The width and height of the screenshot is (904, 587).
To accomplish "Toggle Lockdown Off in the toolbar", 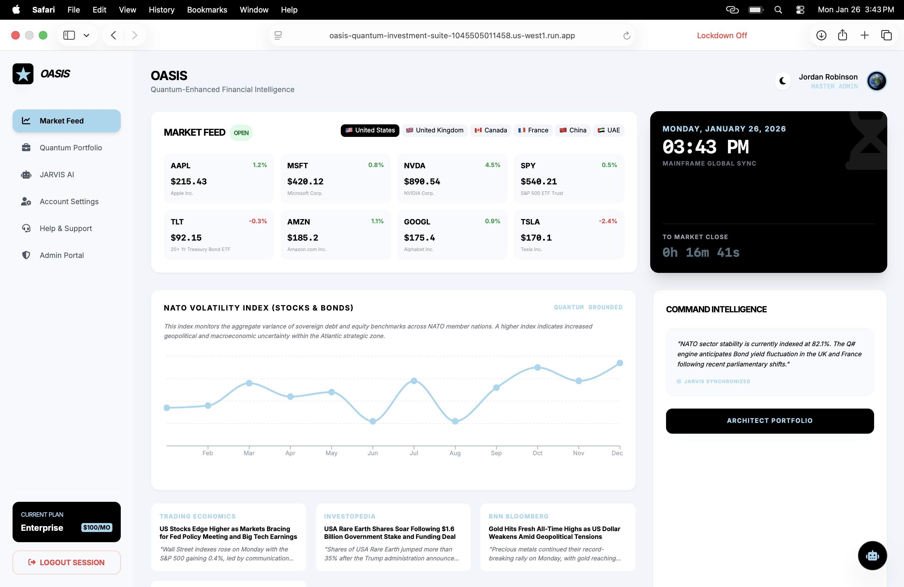I will pyautogui.click(x=722, y=35).
